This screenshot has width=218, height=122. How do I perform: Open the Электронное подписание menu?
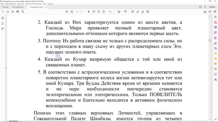tap(33, 4)
